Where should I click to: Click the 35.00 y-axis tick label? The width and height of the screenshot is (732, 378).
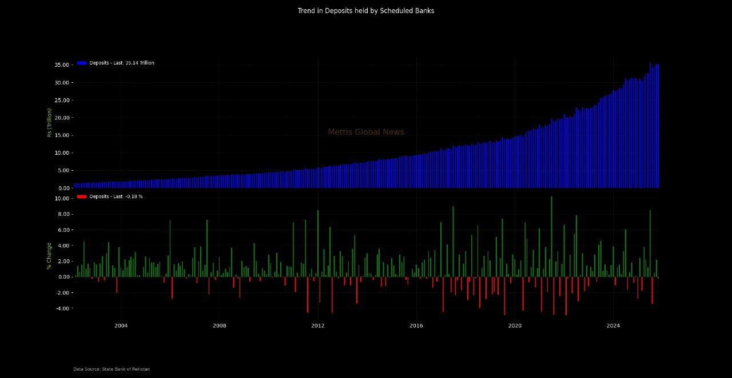pos(62,65)
